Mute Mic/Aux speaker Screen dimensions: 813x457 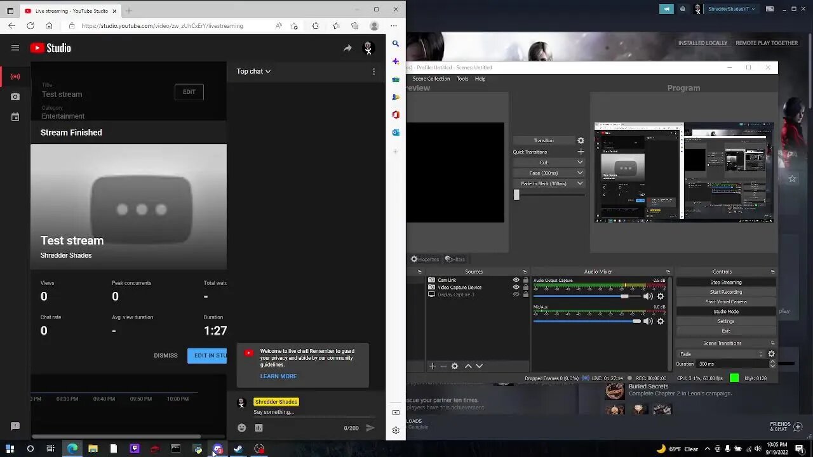point(648,321)
